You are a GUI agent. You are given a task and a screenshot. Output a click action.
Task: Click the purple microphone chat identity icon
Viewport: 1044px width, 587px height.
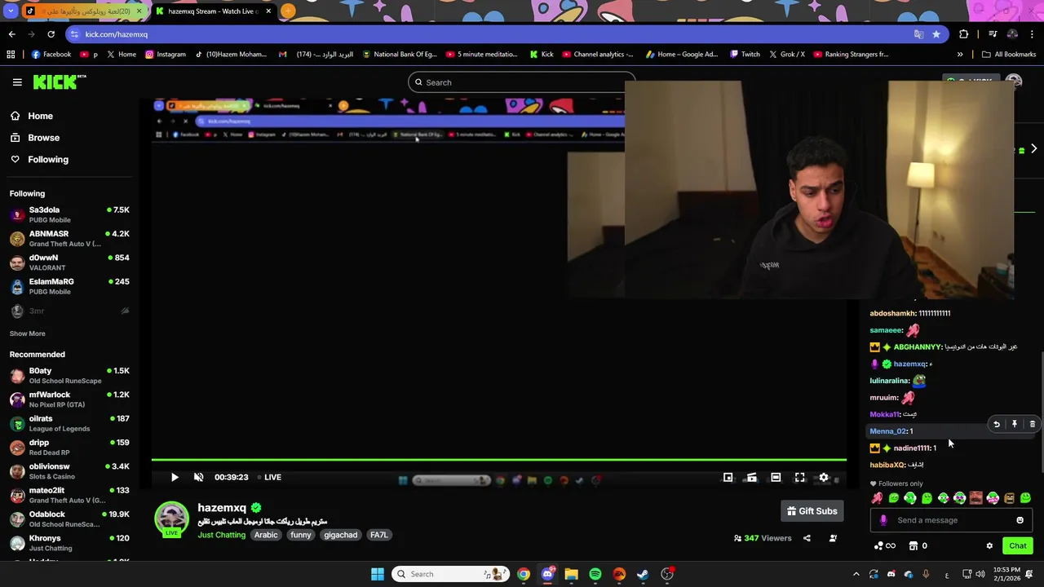883,520
